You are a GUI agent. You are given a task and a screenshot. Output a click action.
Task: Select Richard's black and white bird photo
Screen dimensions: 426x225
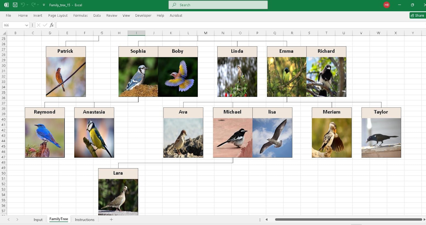coord(326,77)
